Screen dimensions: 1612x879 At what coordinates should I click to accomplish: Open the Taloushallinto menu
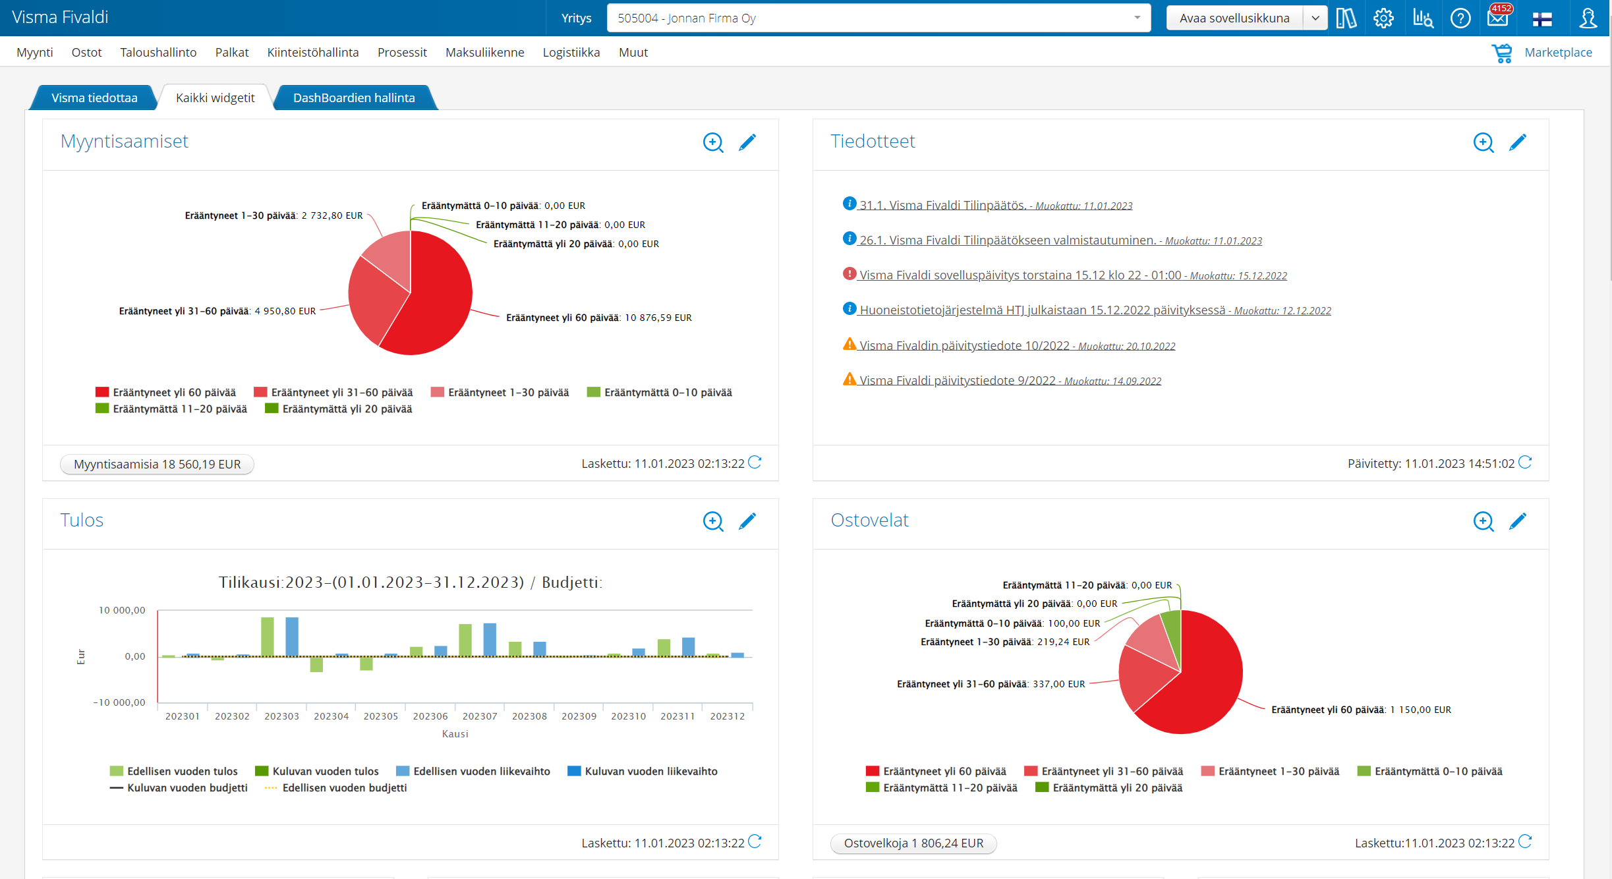(x=158, y=53)
